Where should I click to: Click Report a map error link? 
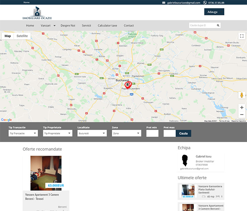click(x=239, y=121)
